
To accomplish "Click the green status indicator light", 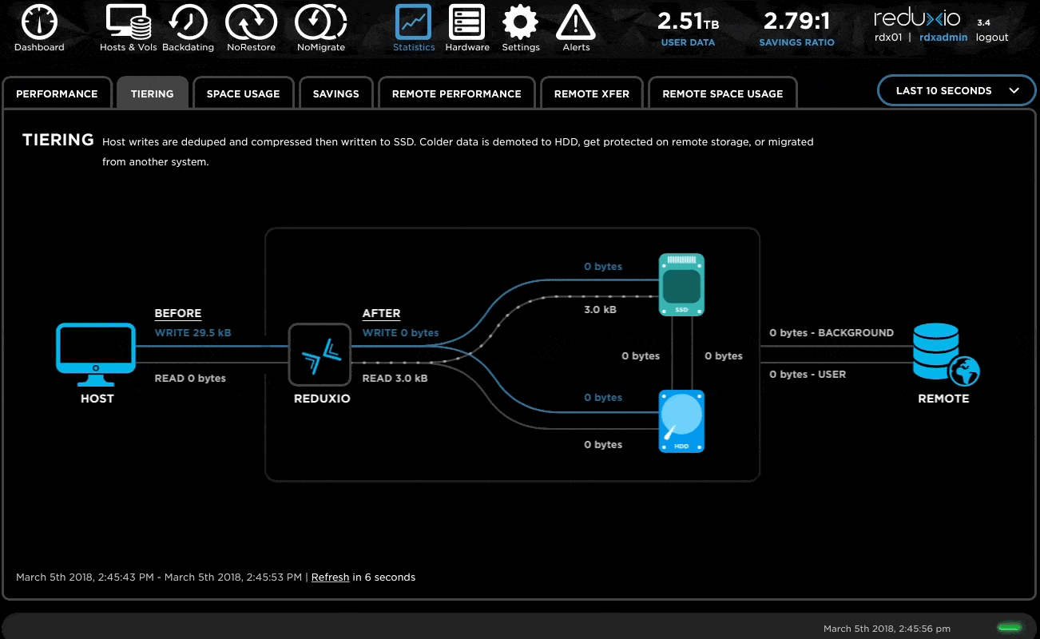I will [1009, 628].
